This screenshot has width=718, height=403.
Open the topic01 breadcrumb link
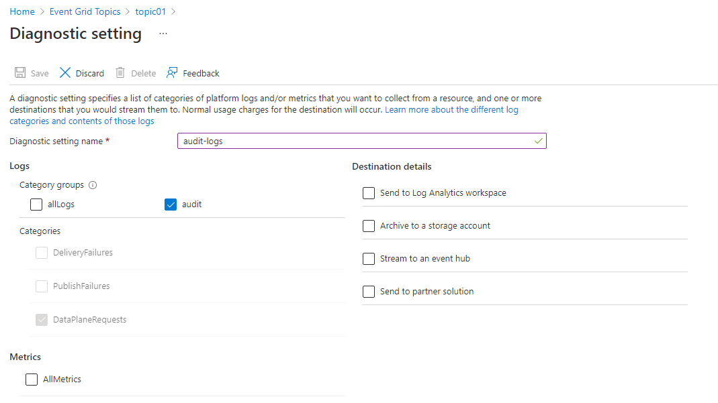pyautogui.click(x=151, y=12)
